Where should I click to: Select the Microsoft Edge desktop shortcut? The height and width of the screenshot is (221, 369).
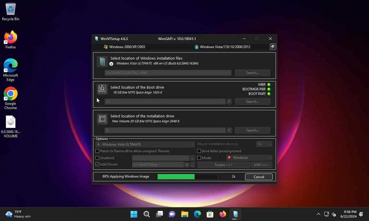pos(11,70)
